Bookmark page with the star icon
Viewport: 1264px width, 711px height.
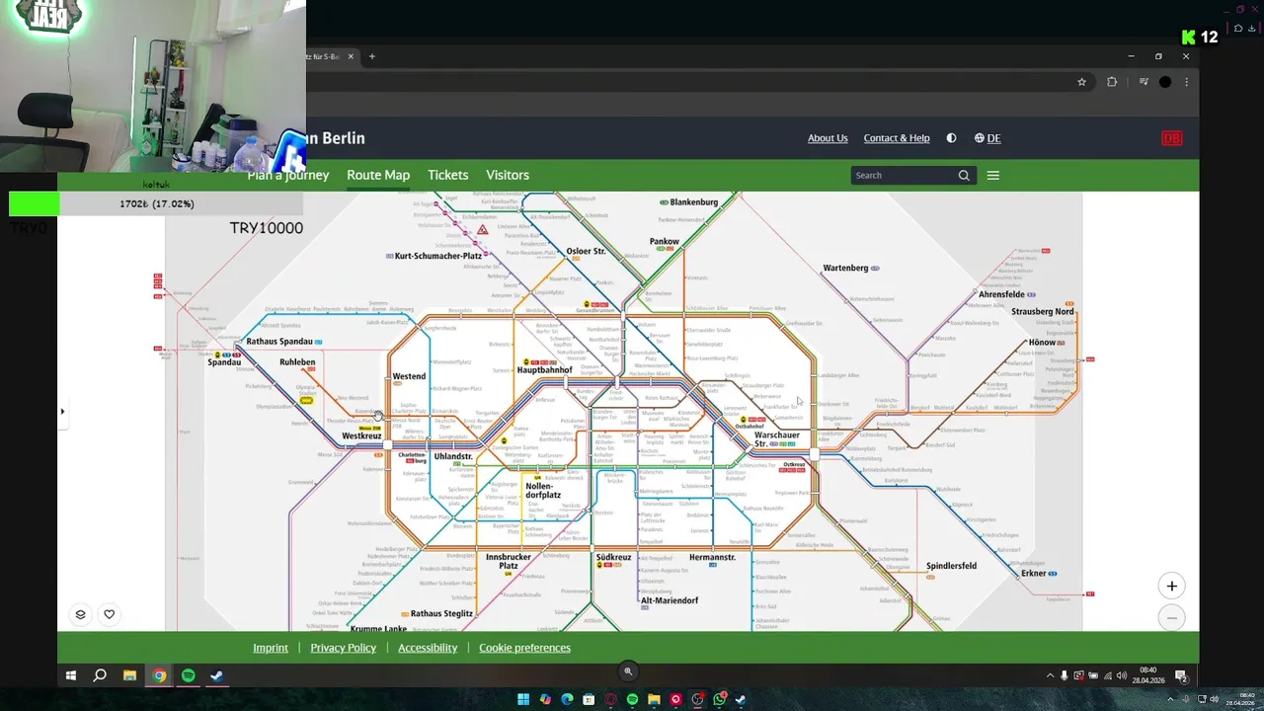coord(1082,82)
